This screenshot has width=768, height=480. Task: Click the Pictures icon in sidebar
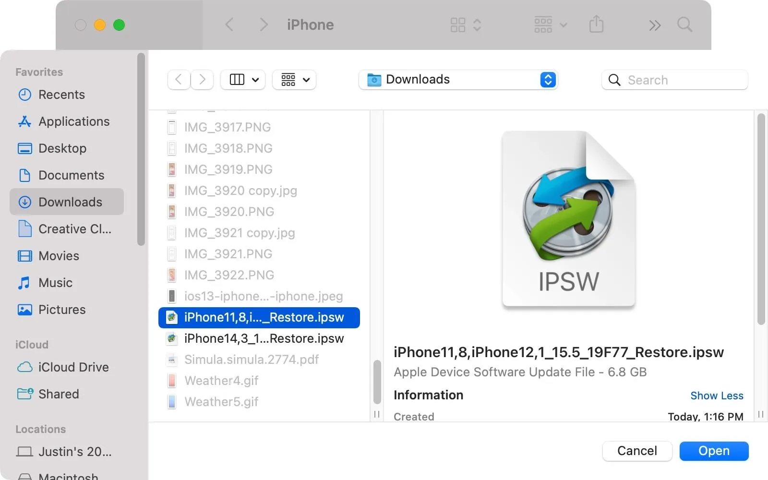[x=25, y=310]
